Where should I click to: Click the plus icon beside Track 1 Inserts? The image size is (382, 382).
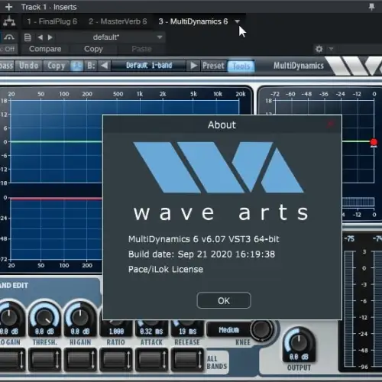[9, 7]
